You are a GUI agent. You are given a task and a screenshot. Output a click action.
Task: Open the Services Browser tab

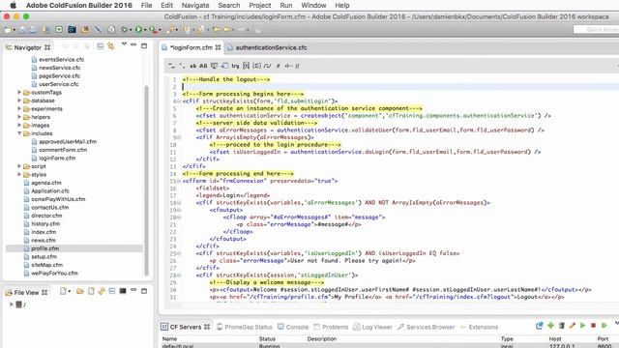[x=426, y=327]
